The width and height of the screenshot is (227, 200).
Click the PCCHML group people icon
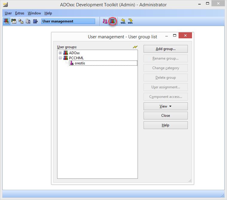click(x=65, y=58)
